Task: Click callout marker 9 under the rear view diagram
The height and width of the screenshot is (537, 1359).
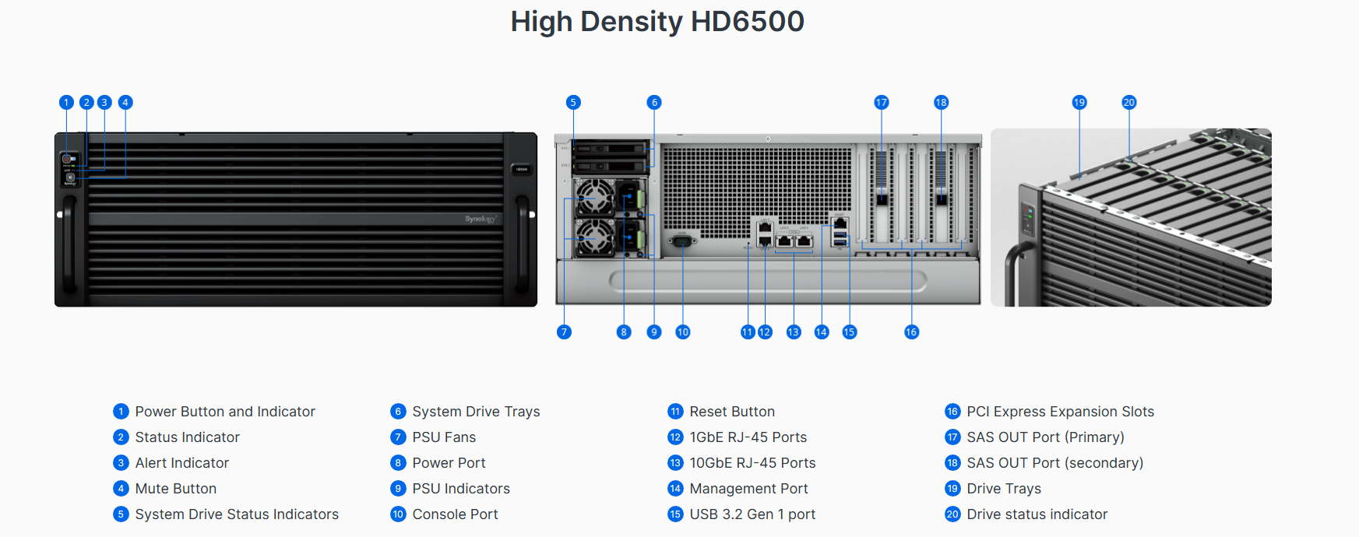Action: (654, 332)
